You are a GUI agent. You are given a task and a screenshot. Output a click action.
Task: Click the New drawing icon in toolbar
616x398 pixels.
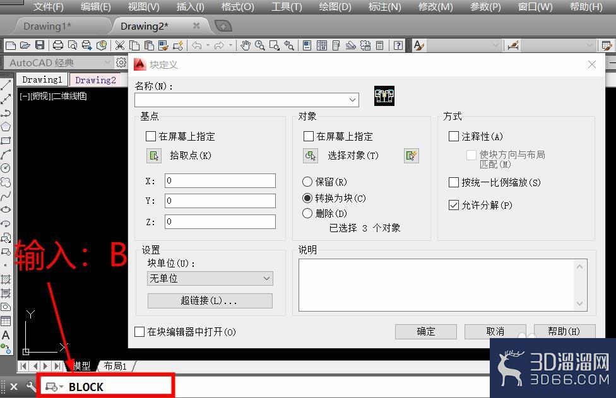pyautogui.click(x=11, y=45)
